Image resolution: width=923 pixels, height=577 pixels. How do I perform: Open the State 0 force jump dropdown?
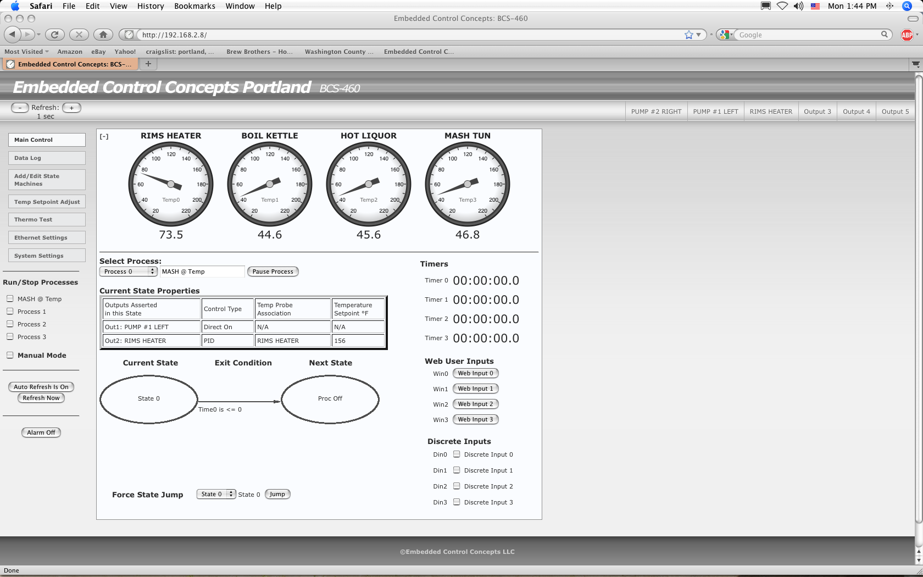(216, 494)
